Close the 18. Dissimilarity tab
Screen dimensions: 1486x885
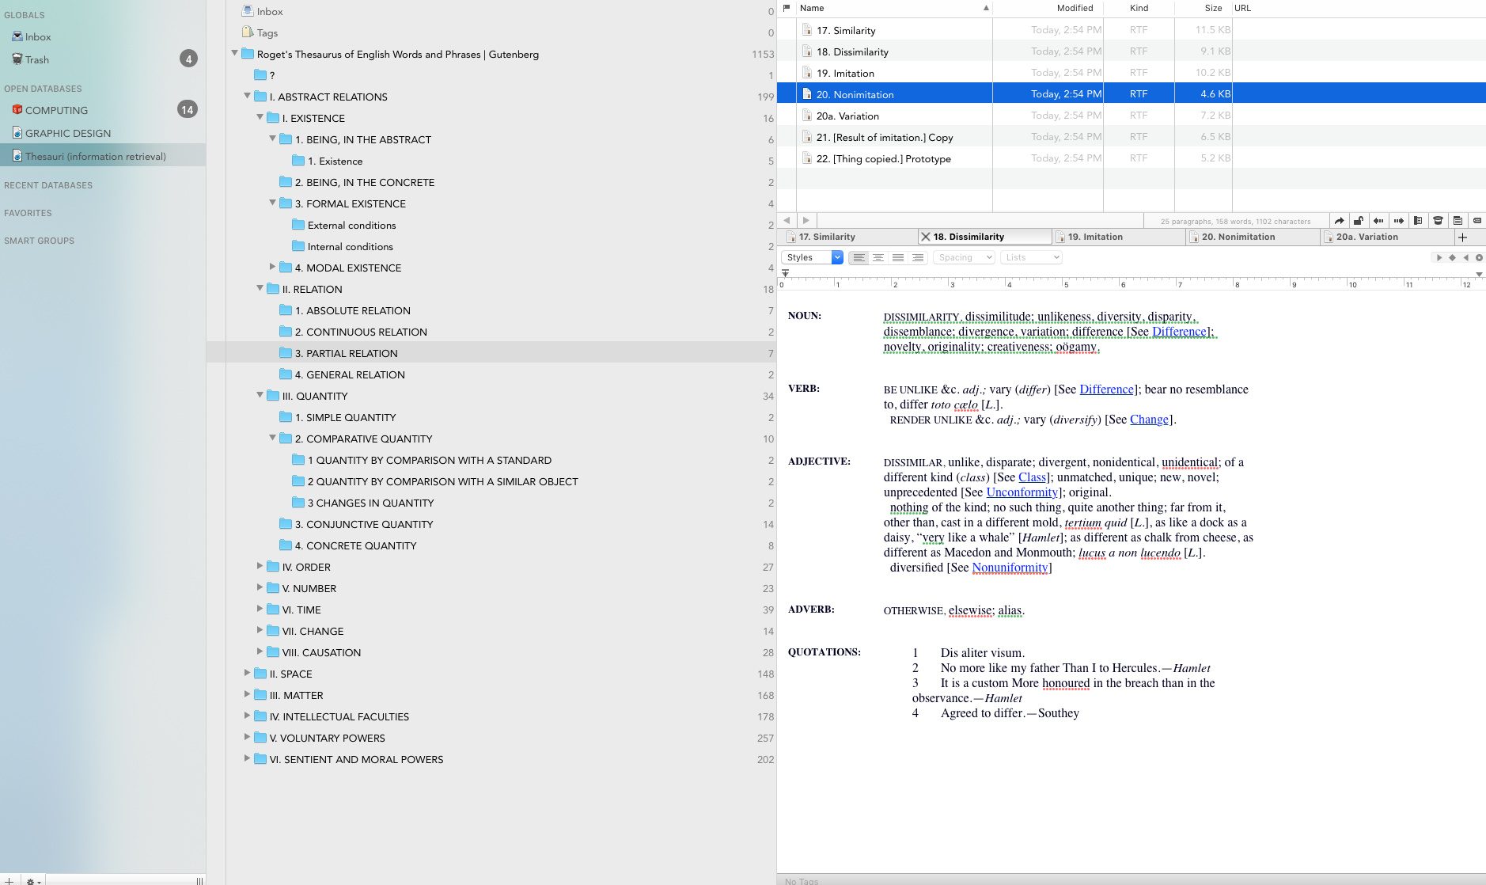[x=925, y=237]
